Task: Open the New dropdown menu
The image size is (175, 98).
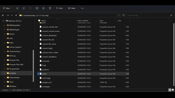Action: point(7,8)
